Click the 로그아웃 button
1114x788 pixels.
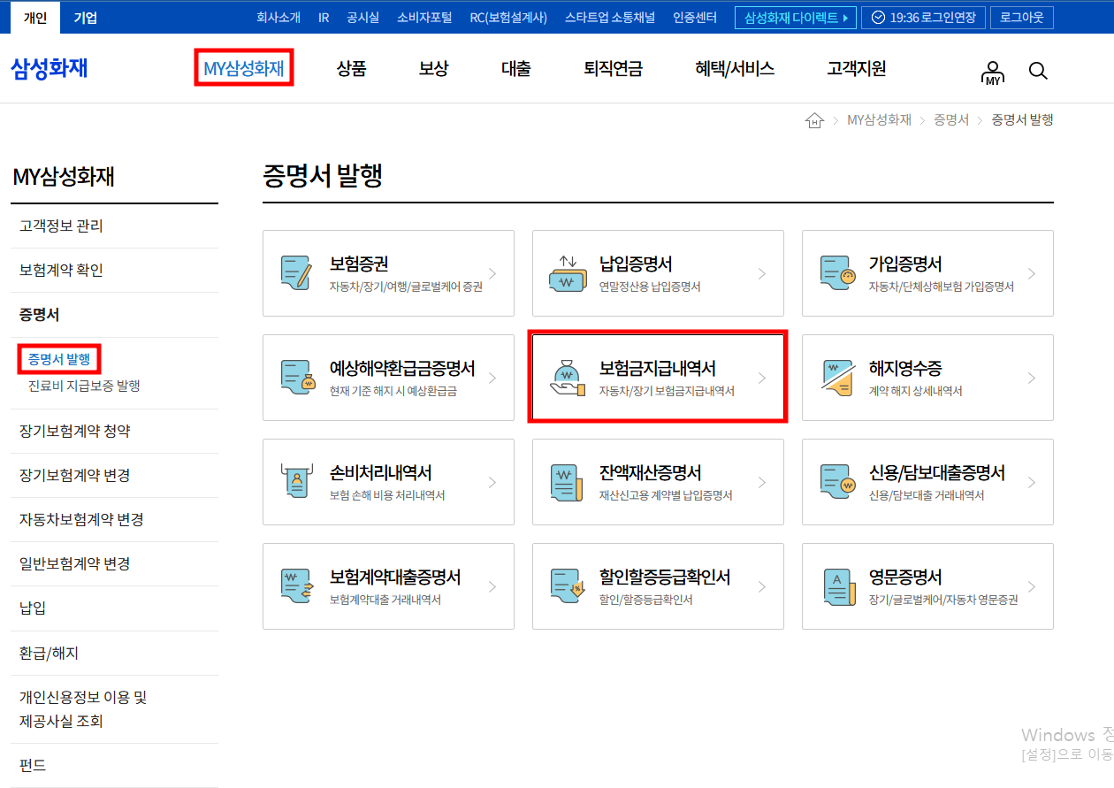pos(1022,18)
